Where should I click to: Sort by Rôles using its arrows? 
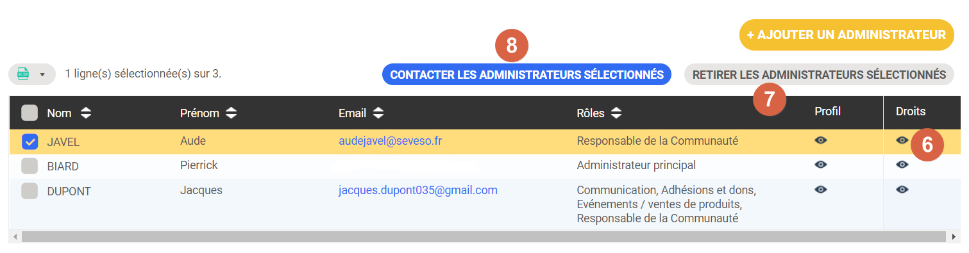[x=616, y=113]
